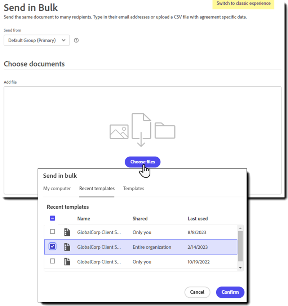Screen dimensions: 288x306
Task: Confirm the selected template
Action: point(230,292)
